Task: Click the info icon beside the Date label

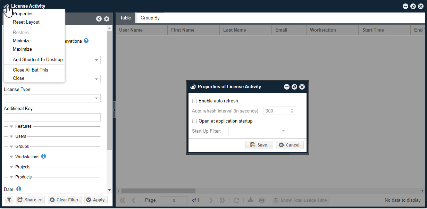Action: (19, 189)
